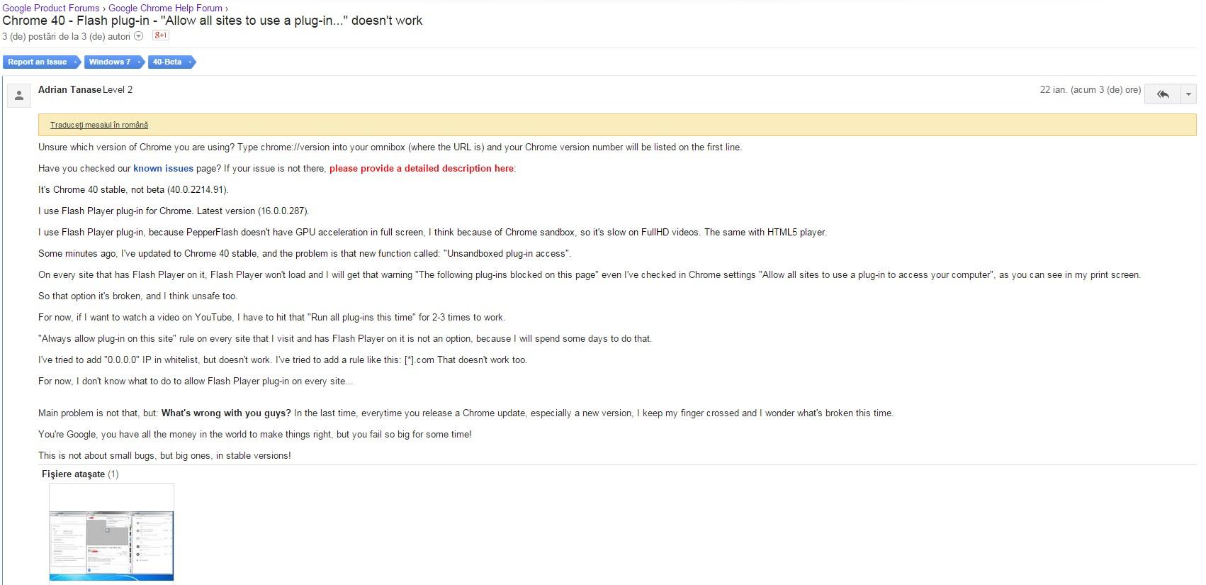Open the known issues link
Screen dimensions: 1206x585
163,168
